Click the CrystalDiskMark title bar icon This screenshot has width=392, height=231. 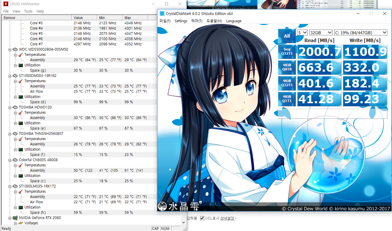pos(162,13)
